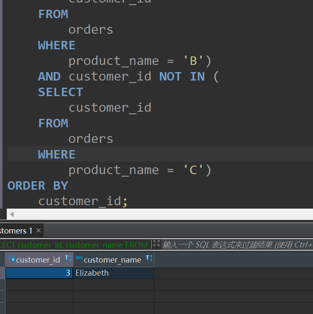The width and height of the screenshot is (313, 314).
Task: Click the ORDER BY keyword in editor
Action: point(38,185)
